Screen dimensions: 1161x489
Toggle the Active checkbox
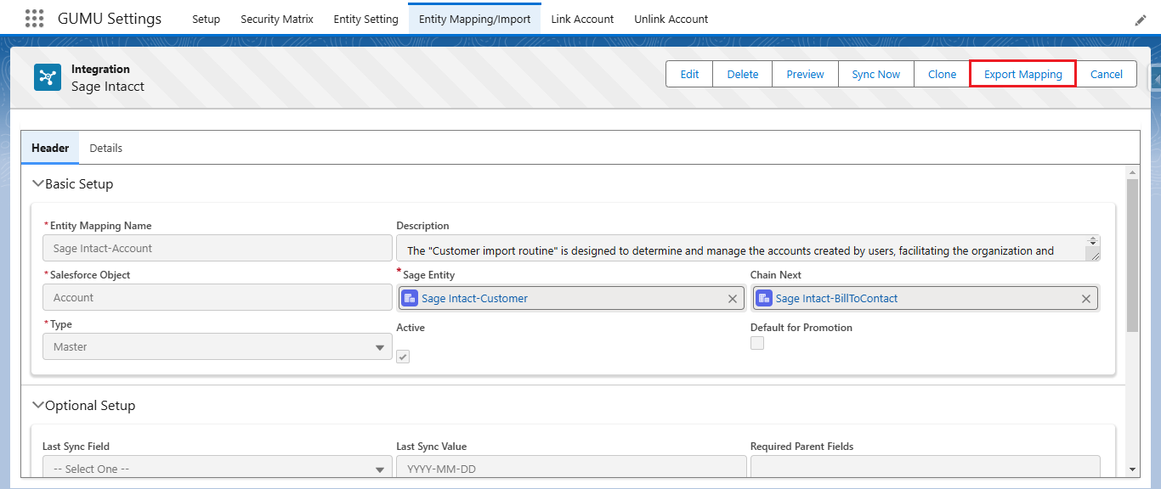click(404, 357)
